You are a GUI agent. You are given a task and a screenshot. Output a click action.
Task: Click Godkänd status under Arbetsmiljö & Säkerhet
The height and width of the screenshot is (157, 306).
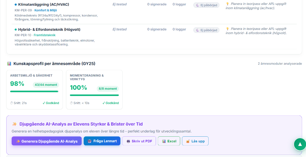51,103
